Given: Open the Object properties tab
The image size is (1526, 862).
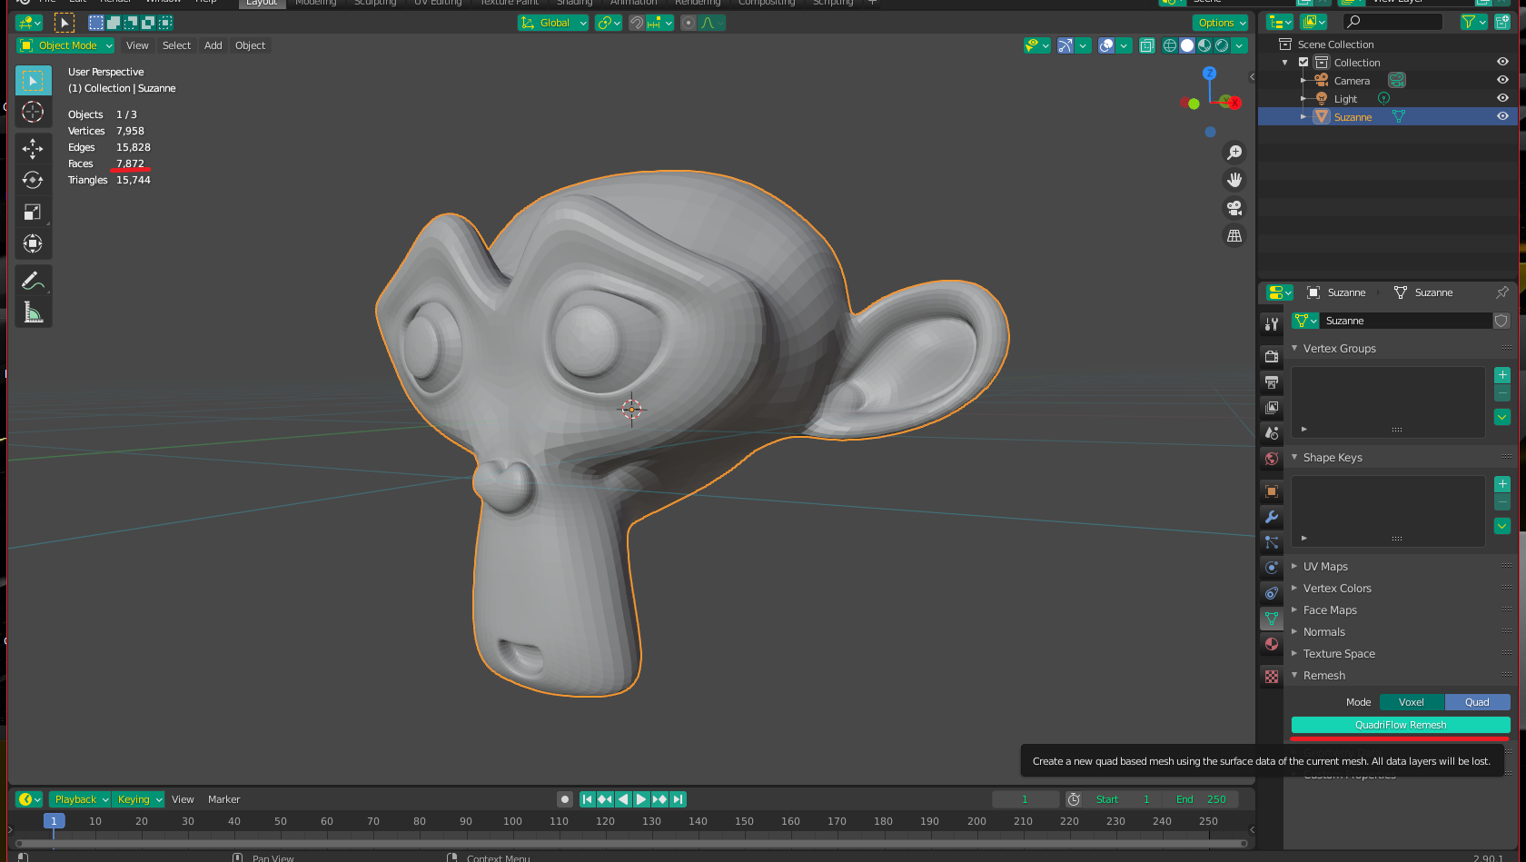Looking at the screenshot, I should [1272, 491].
